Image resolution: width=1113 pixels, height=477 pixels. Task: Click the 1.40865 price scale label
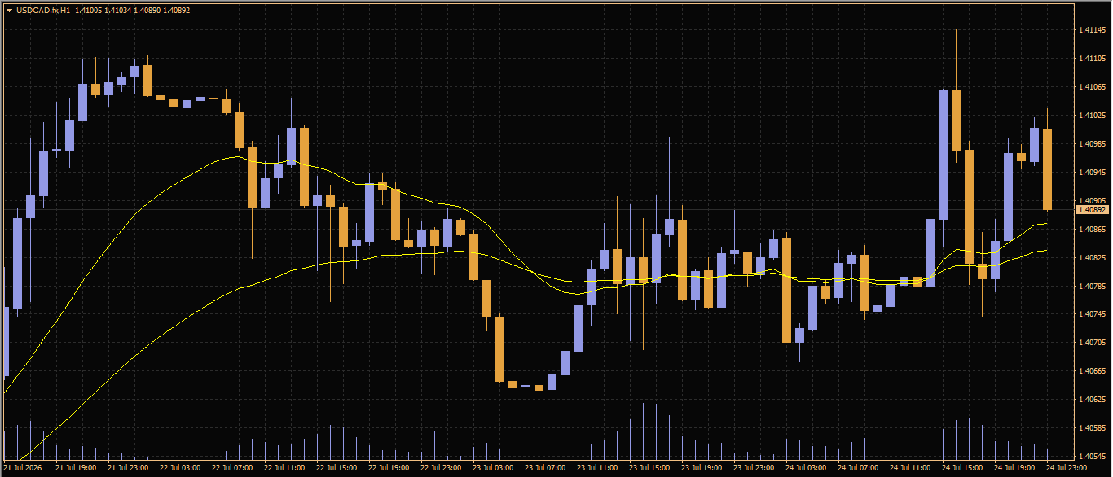(1092, 230)
